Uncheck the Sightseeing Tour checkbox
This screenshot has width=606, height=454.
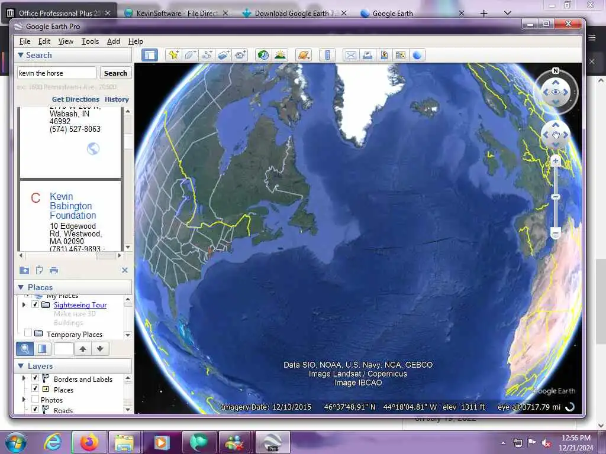(35, 304)
